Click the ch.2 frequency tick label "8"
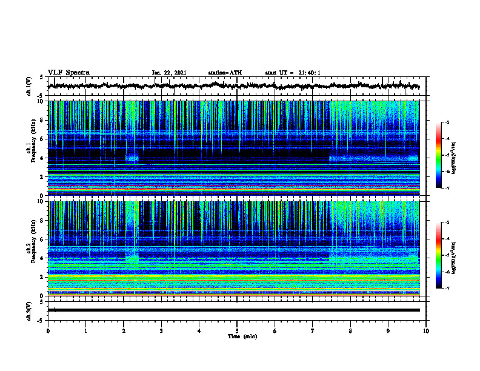 point(42,221)
